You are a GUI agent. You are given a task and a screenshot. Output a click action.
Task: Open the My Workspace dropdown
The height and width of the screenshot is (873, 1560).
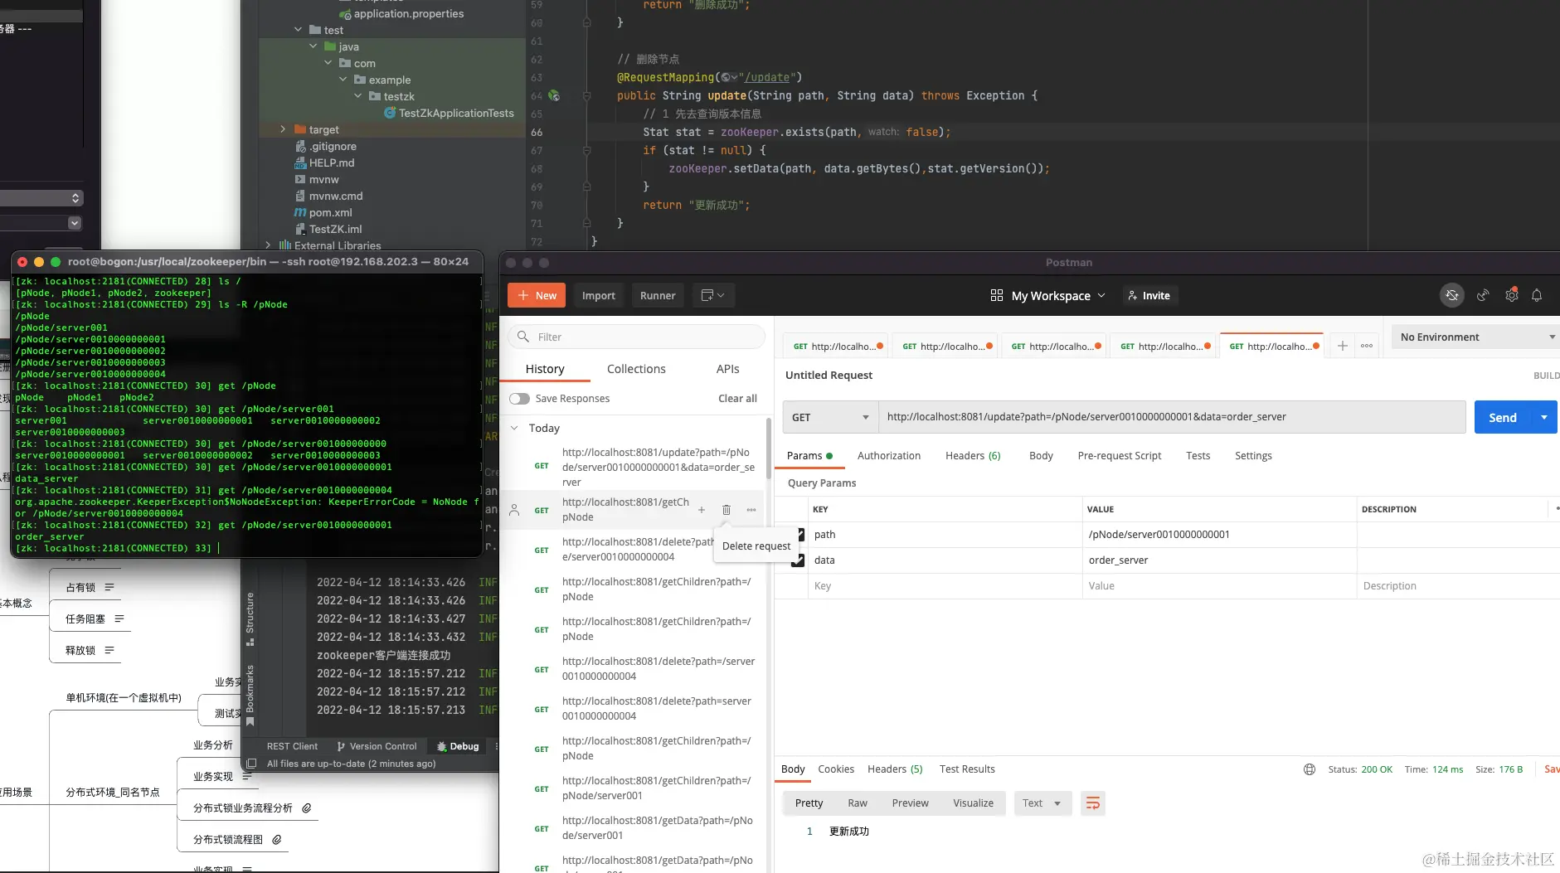tap(1048, 295)
